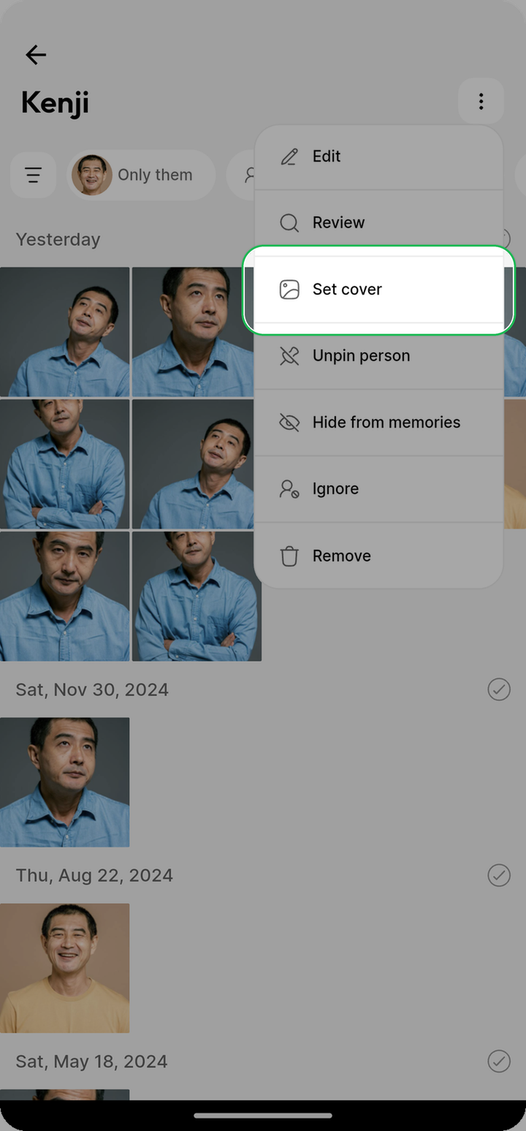Image resolution: width=526 pixels, height=1131 pixels.
Task: Go back with the arrow icon
Action: 36,55
